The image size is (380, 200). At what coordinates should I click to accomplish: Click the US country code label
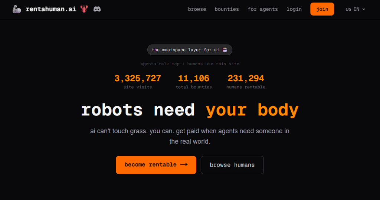point(348,9)
